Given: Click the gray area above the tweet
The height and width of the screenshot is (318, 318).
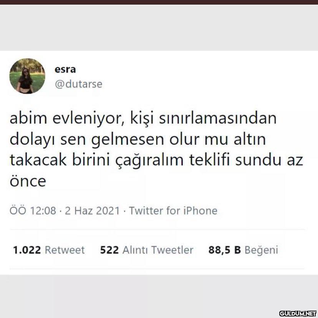Looking at the screenshot, I should point(159,27).
